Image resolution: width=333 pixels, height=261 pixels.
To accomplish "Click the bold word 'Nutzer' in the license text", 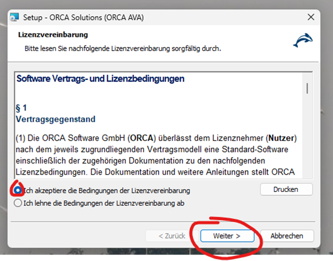I will click(281, 138).
